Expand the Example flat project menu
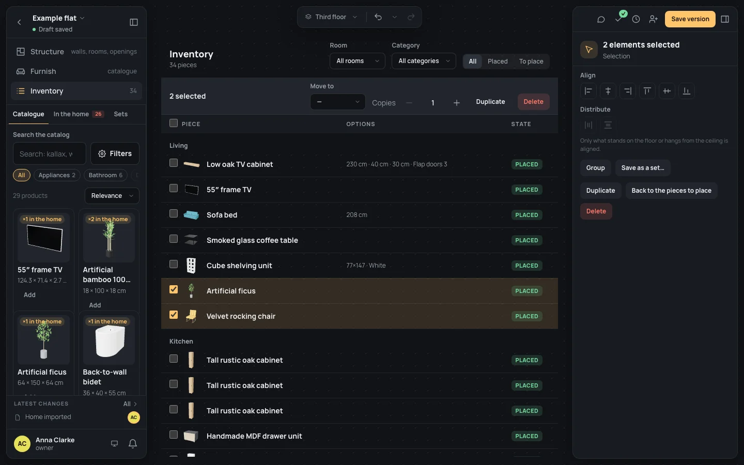 [58, 18]
